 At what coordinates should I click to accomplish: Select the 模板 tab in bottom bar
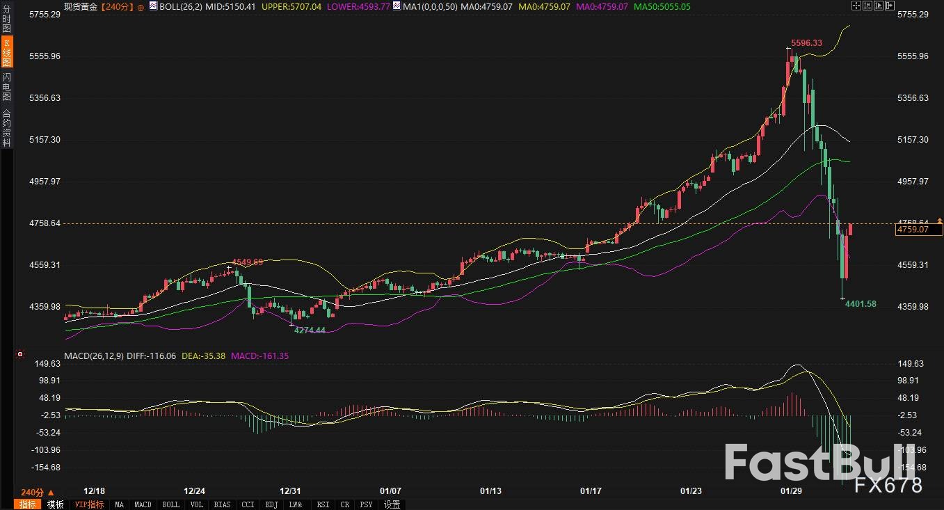pyautogui.click(x=56, y=504)
